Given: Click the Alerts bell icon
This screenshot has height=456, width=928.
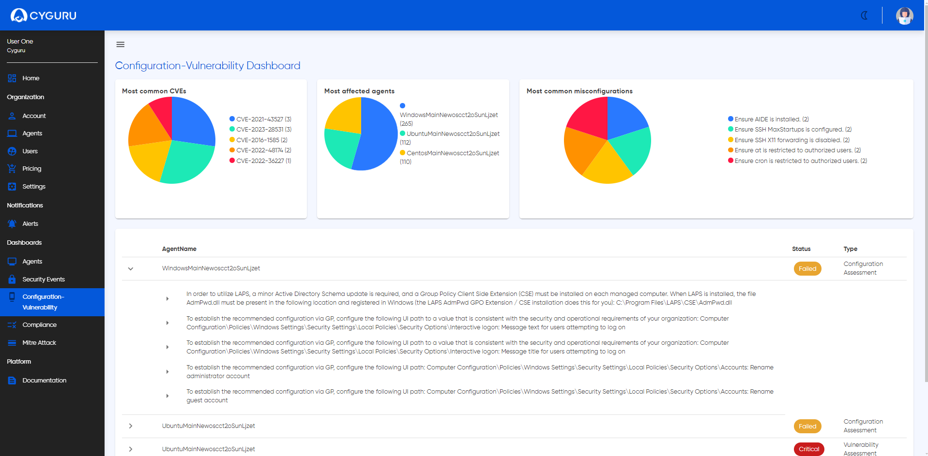Looking at the screenshot, I should tap(12, 224).
